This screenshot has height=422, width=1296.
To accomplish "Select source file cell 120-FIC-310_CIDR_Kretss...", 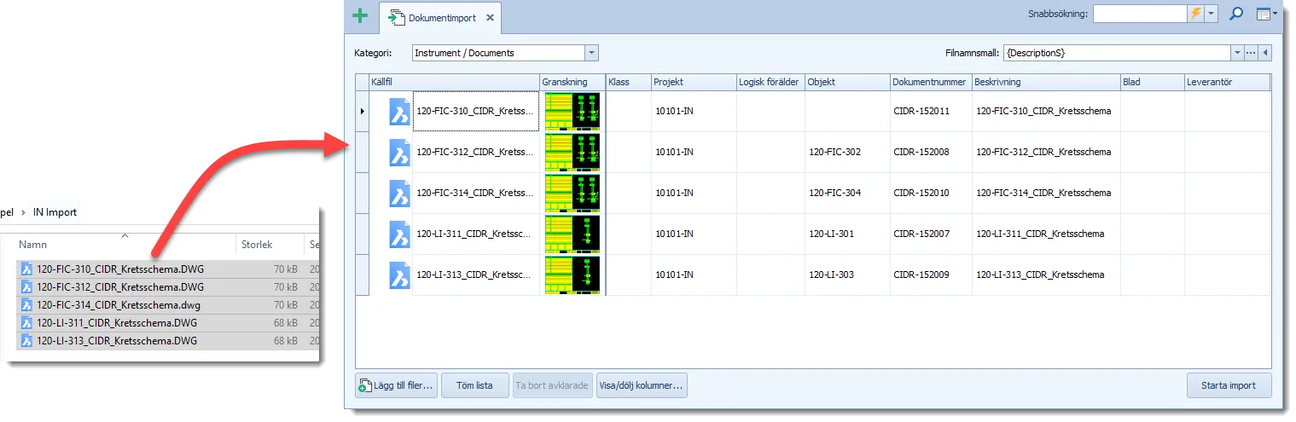I will [x=476, y=112].
